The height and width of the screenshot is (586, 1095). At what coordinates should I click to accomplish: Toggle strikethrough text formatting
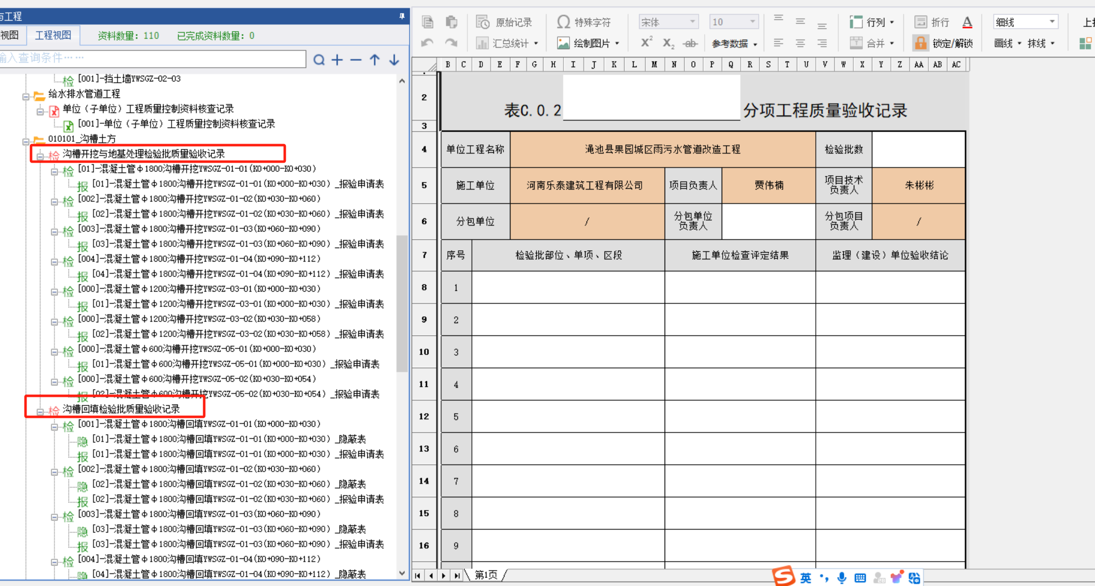690,44
